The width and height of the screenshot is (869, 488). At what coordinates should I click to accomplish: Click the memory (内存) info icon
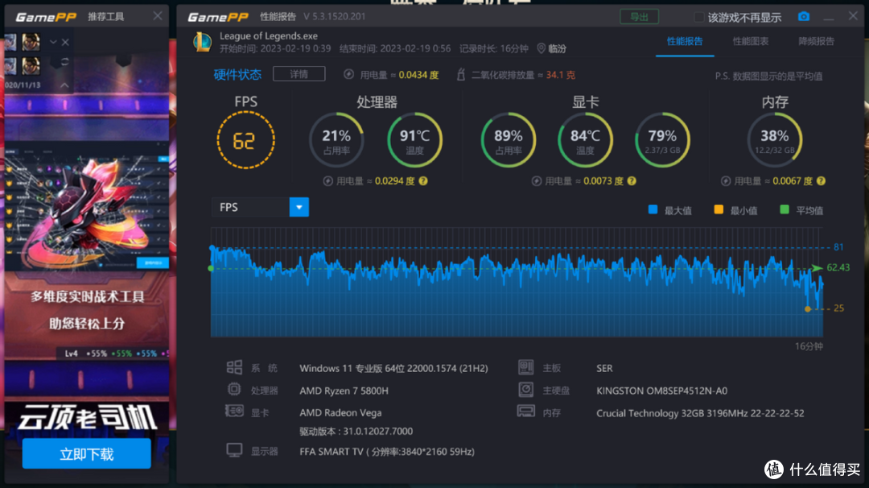(525, 411)
